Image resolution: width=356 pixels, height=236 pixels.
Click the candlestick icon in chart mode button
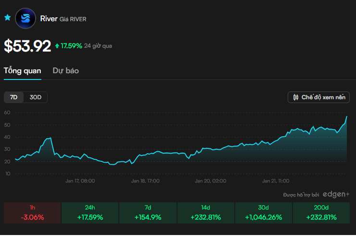point(295,97)
